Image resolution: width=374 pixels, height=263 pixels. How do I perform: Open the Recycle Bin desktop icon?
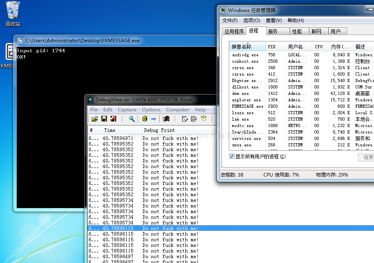click(x=13, y=13)
